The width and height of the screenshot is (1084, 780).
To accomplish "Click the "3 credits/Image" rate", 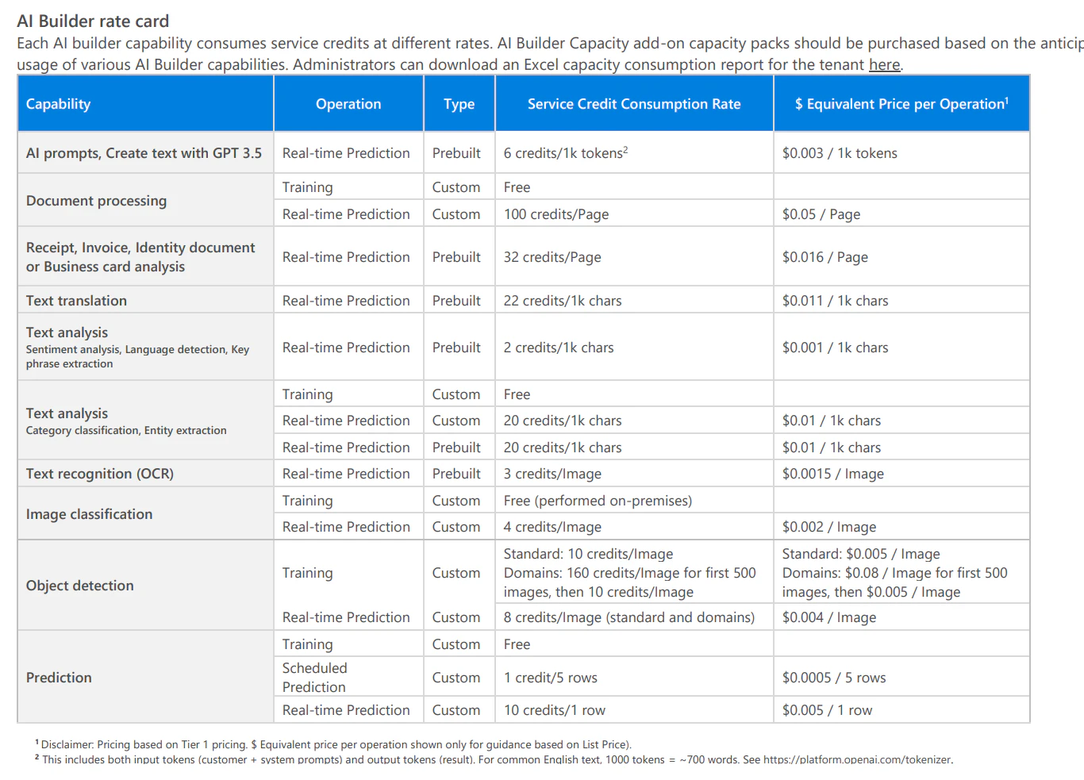I will pyautogui.click(x=552, y=474).
